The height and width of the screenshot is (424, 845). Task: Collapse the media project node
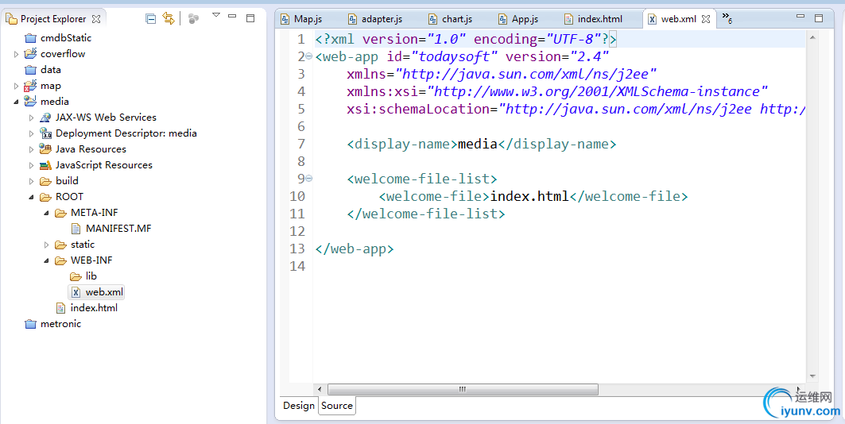pos(16,102)
